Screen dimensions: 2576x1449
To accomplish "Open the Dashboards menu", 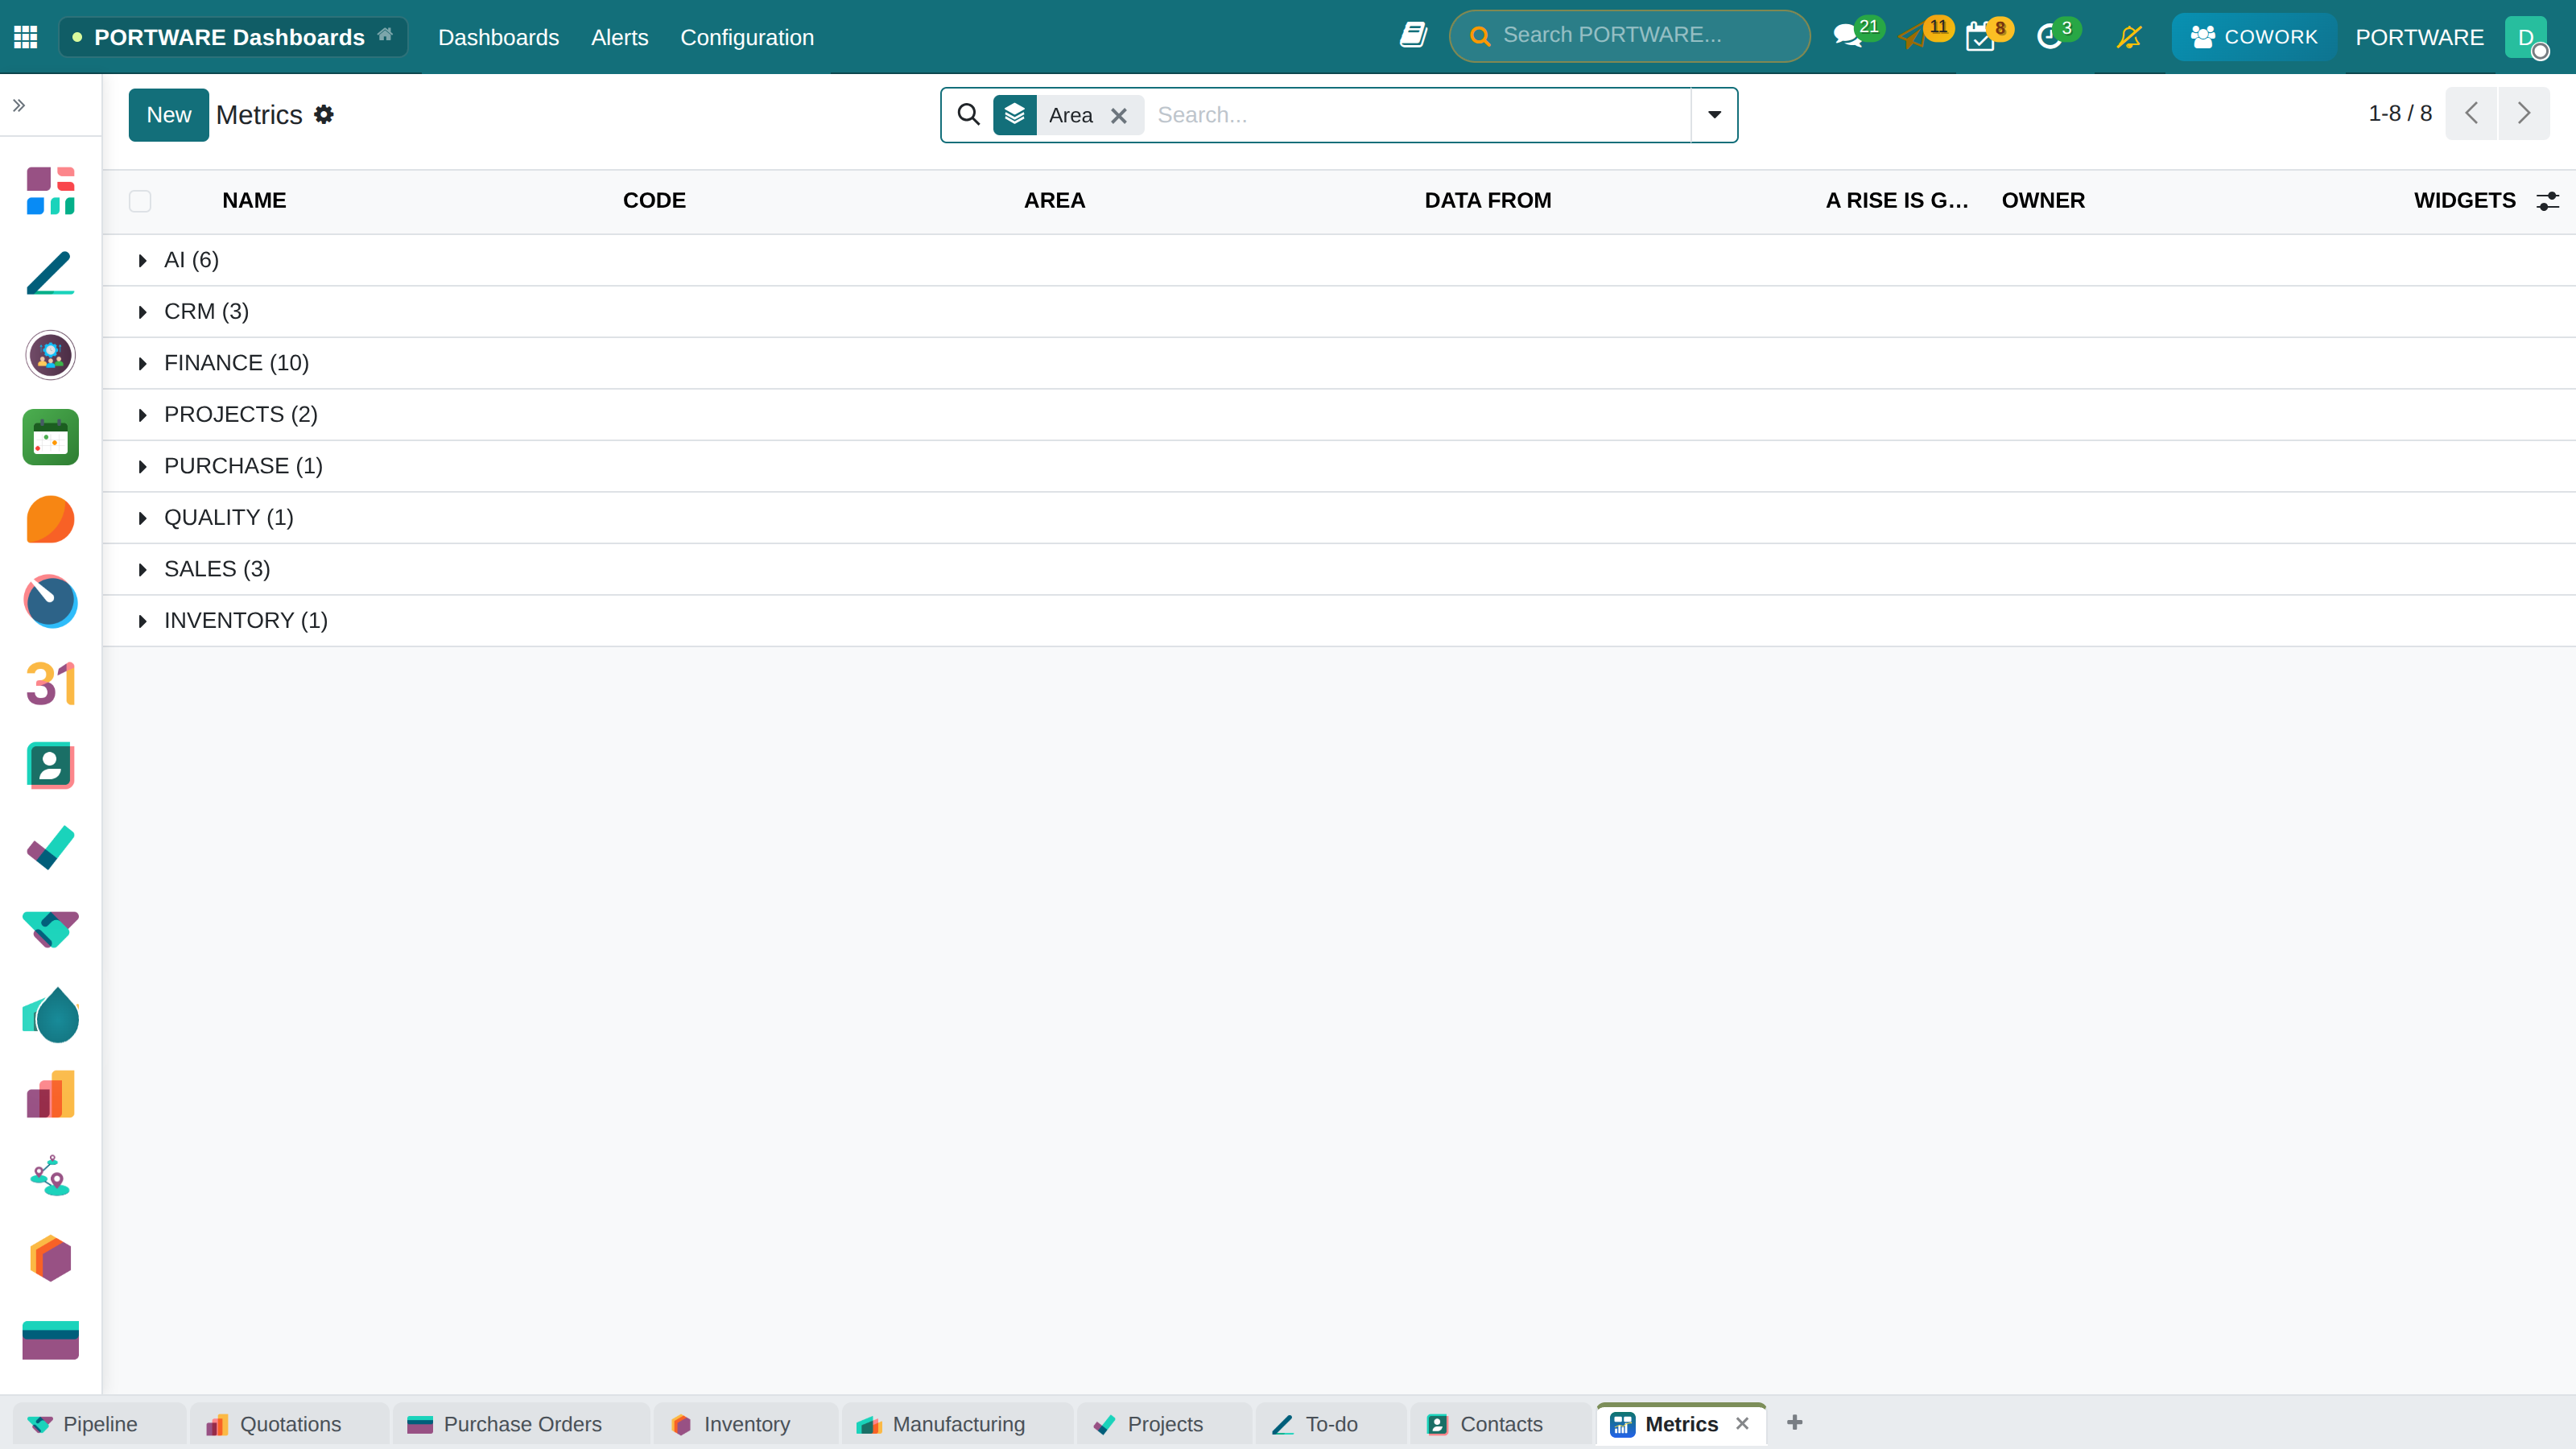I will pyautogui.click(x=498, y=37).
